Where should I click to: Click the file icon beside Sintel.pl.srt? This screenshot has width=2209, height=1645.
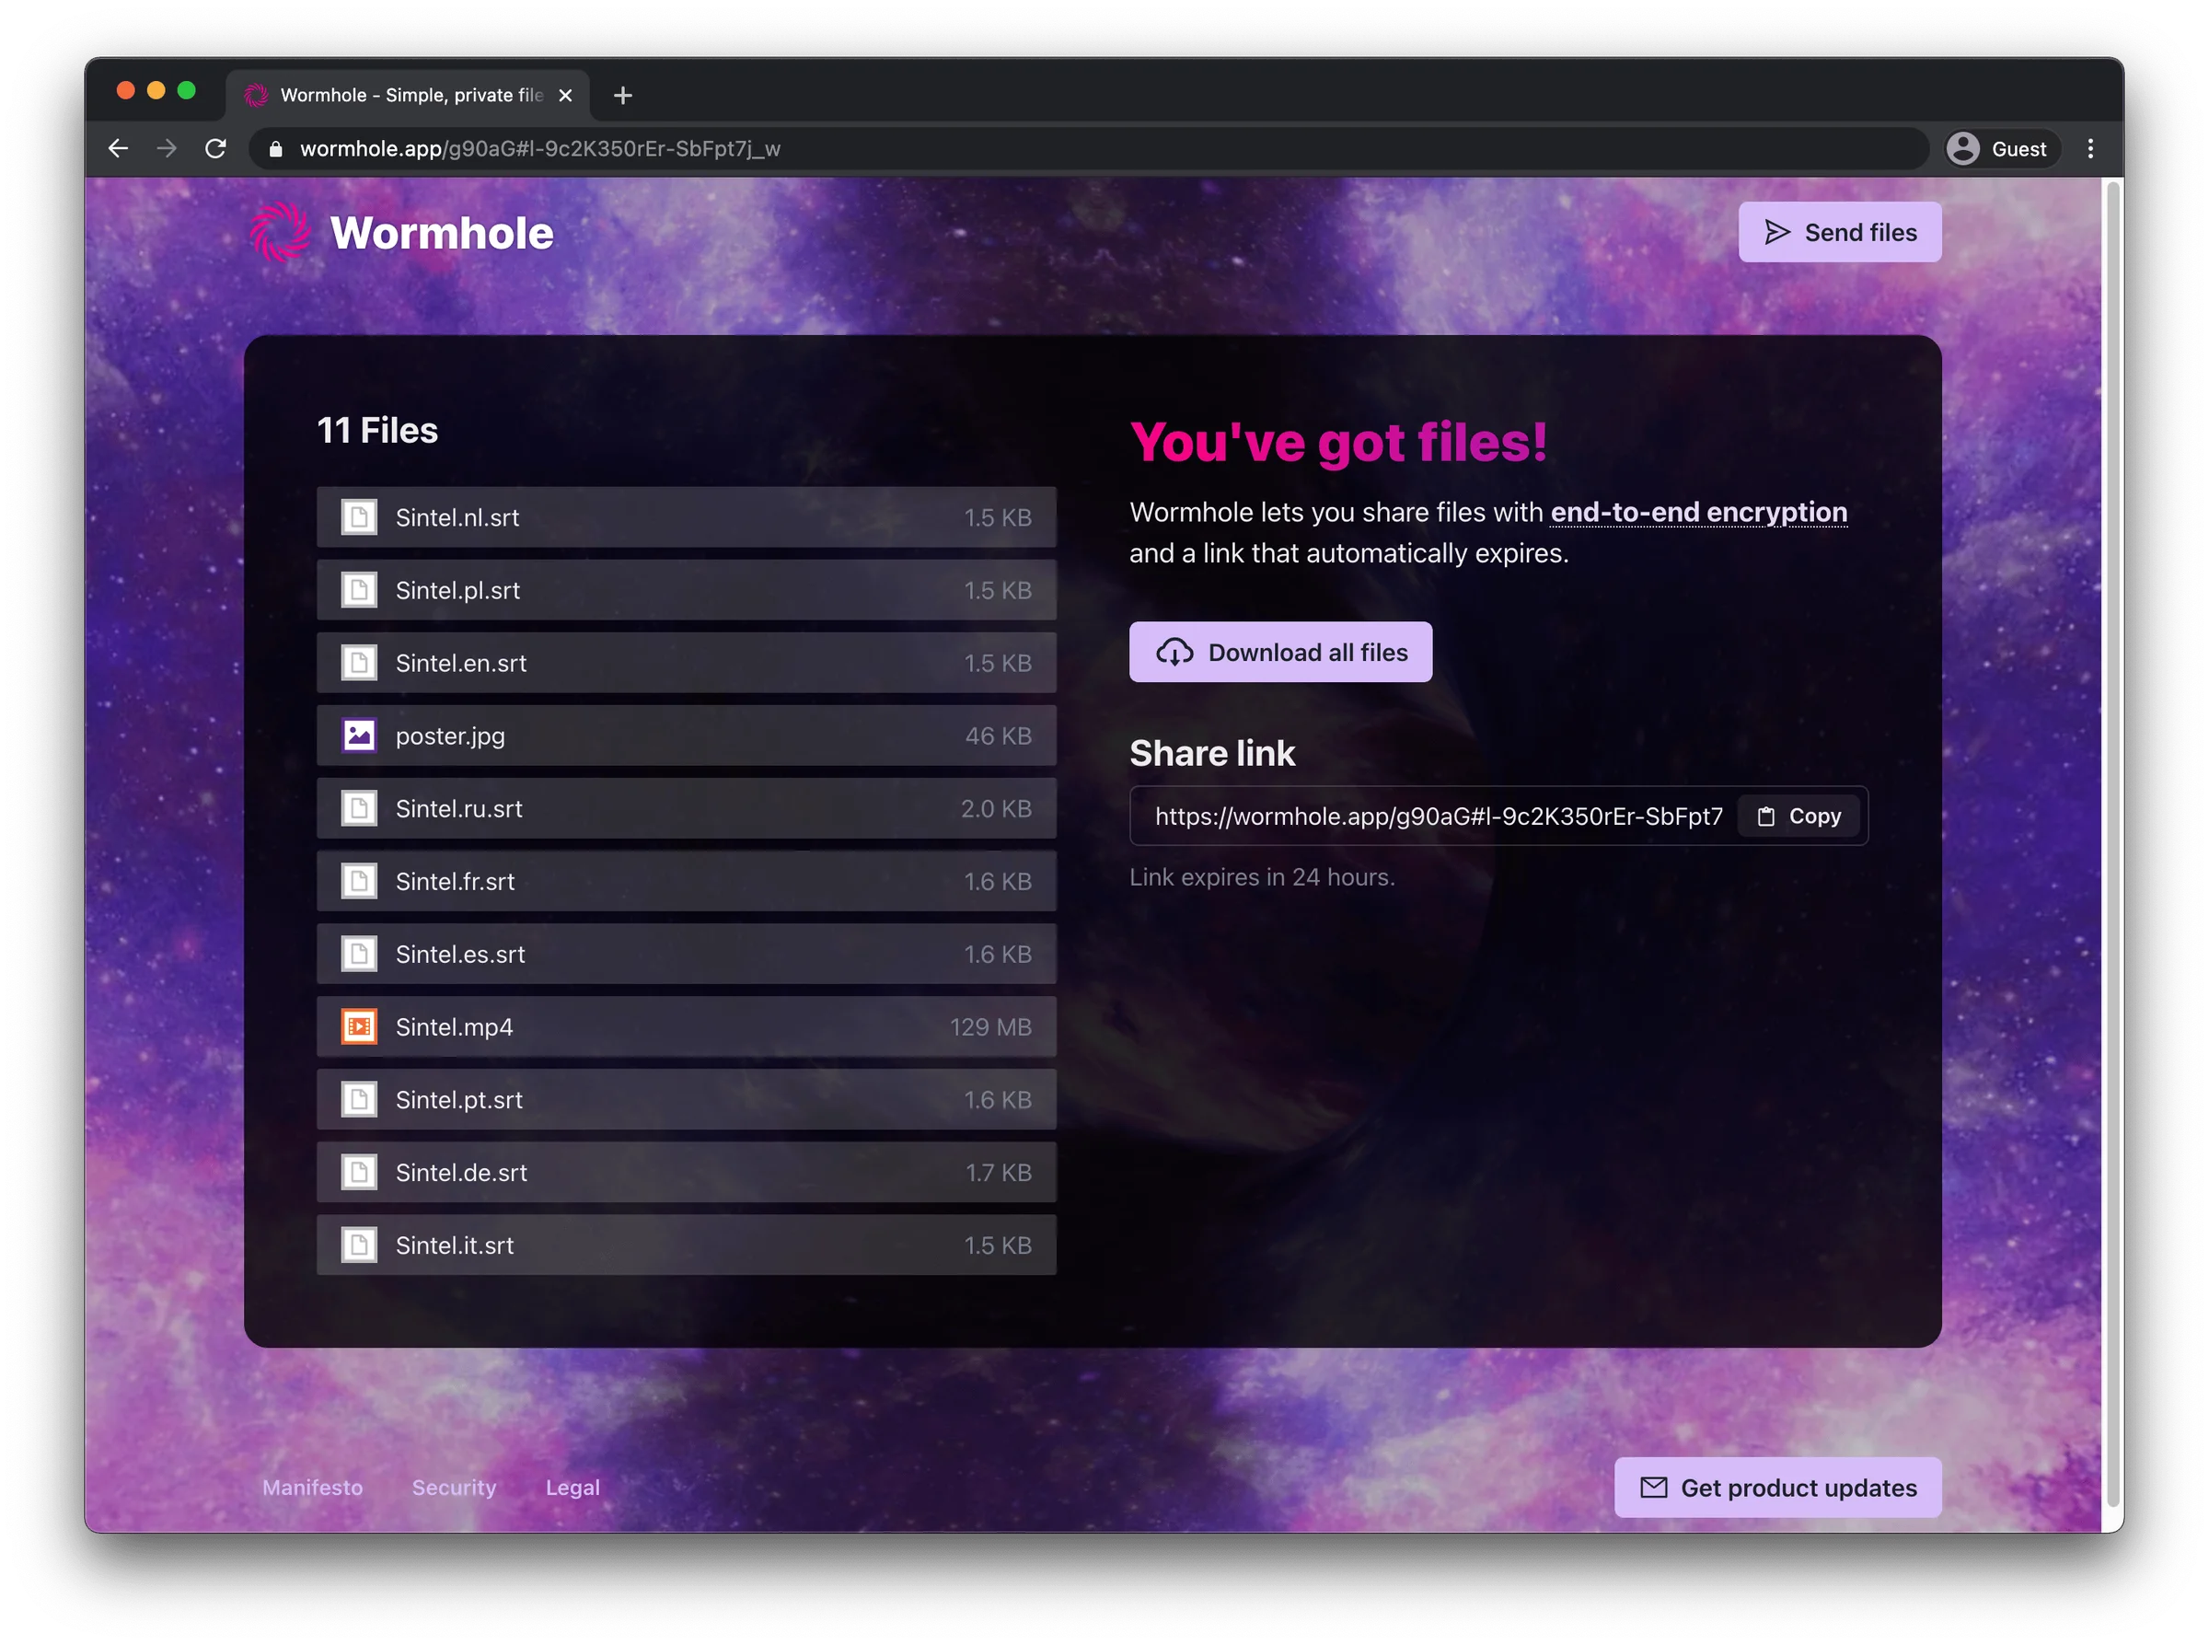[359, 590]
